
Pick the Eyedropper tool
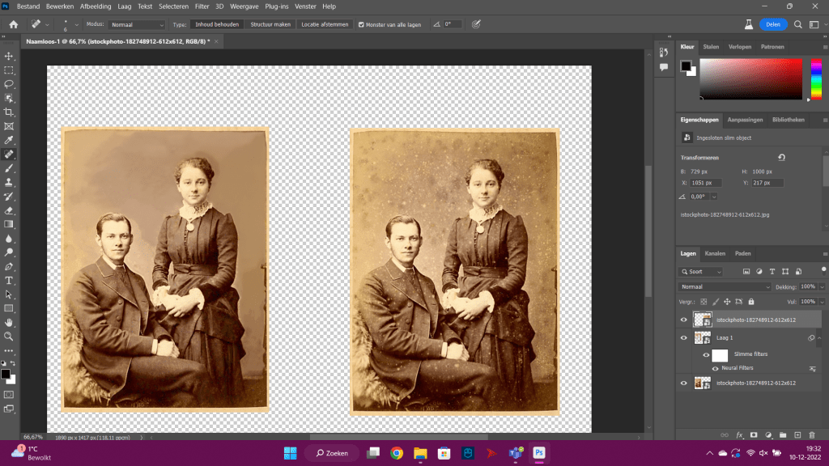[9, 140]
